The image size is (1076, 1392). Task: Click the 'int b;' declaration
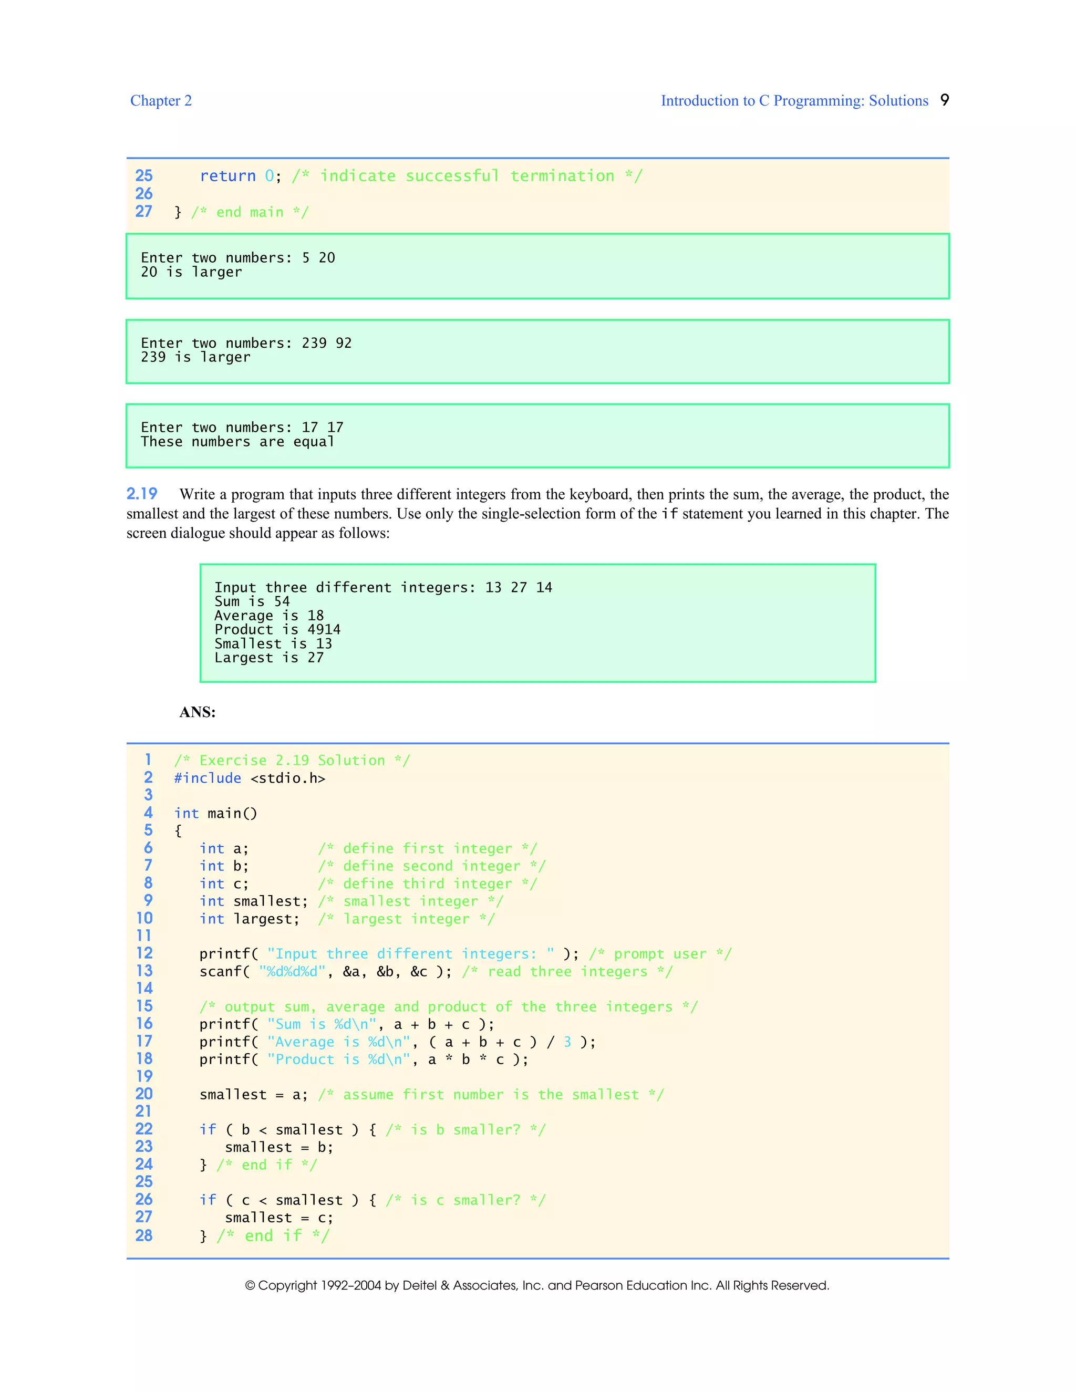coord(224,866)
